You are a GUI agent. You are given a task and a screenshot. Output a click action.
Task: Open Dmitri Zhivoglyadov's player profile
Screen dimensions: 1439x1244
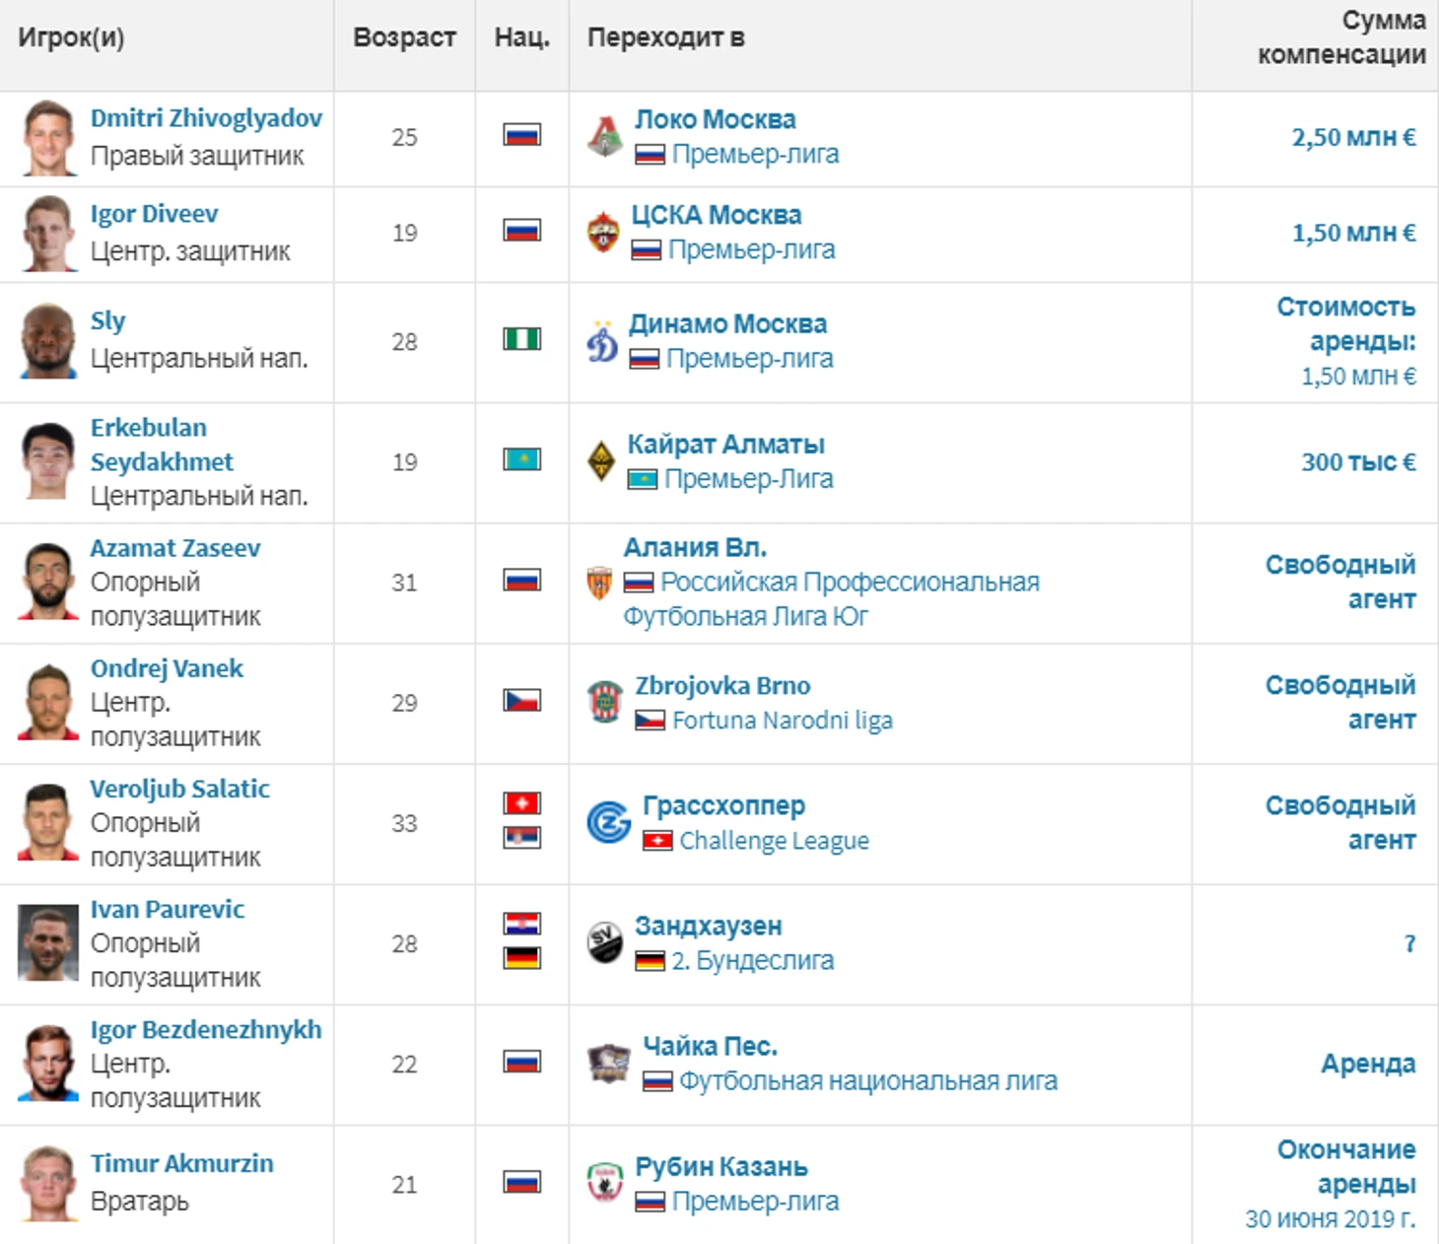pos(206,118)
